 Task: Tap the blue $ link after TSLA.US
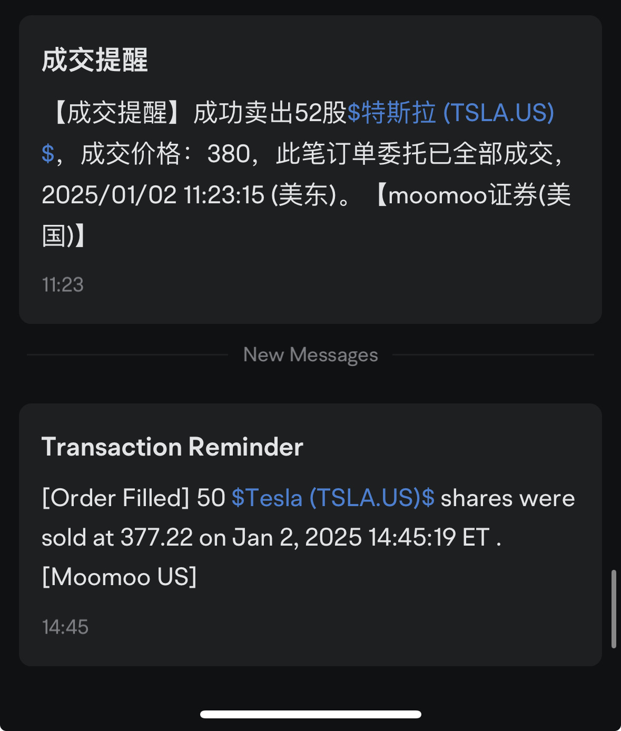pyautogui.click(x=48, y=154)
